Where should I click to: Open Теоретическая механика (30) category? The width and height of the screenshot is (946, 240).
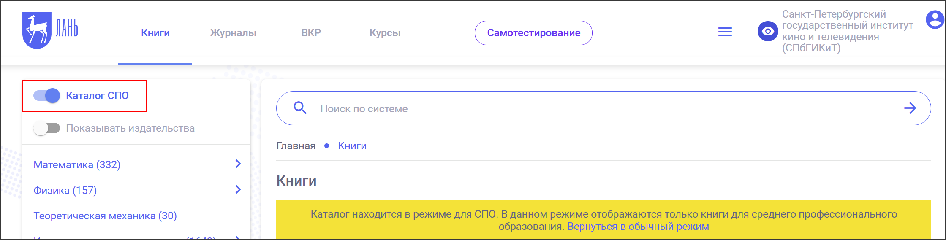pyautogui.click(x=105, y=216)
